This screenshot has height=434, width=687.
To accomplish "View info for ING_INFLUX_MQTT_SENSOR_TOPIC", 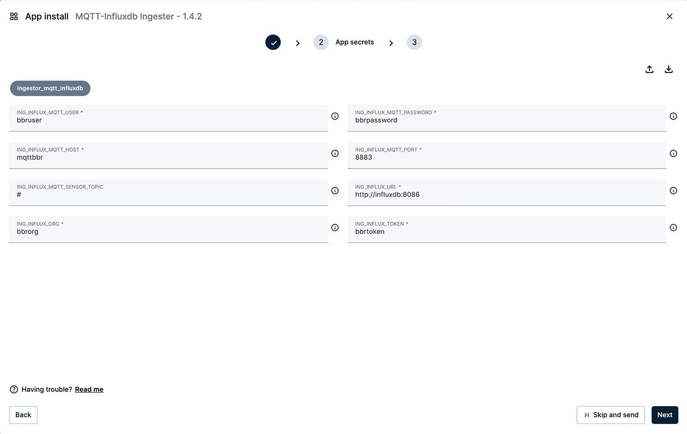I will point(335,191).
